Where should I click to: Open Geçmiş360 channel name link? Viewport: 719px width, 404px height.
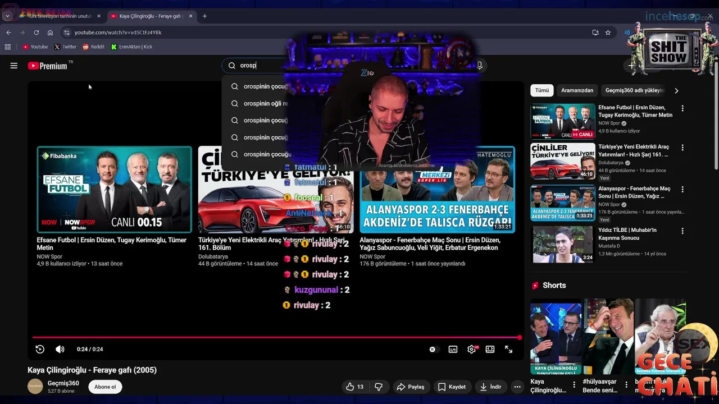(63, 383)
